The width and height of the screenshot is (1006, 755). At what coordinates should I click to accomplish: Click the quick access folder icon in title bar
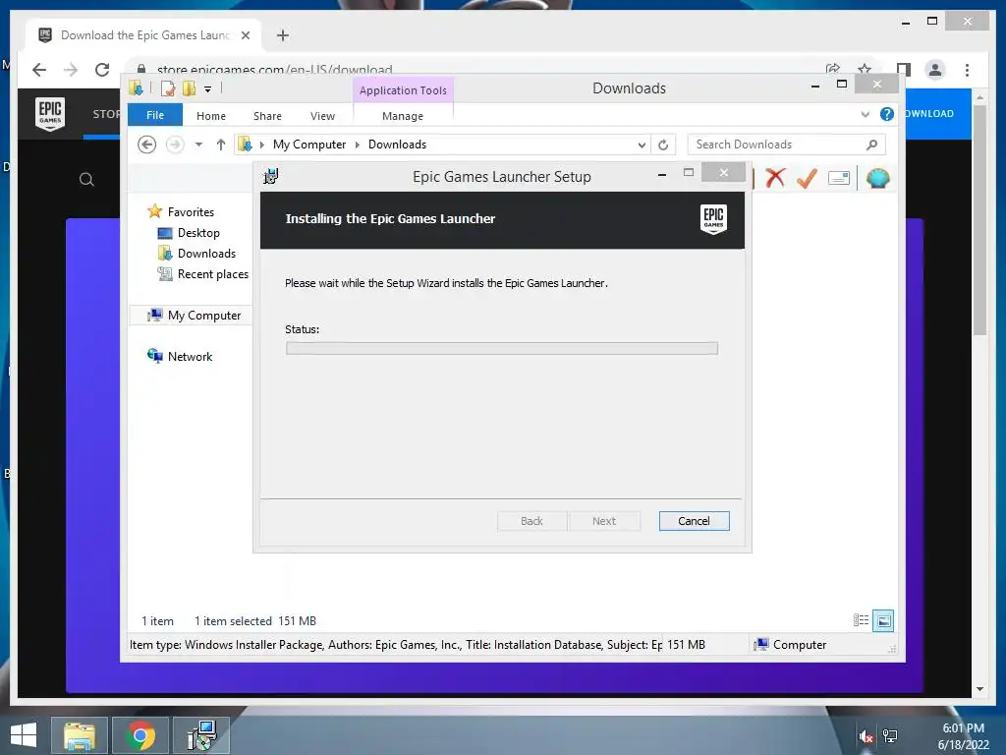(x=136, y=87)
